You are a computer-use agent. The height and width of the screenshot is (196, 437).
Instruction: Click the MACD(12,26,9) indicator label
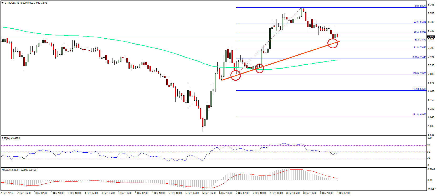(19, 170)
